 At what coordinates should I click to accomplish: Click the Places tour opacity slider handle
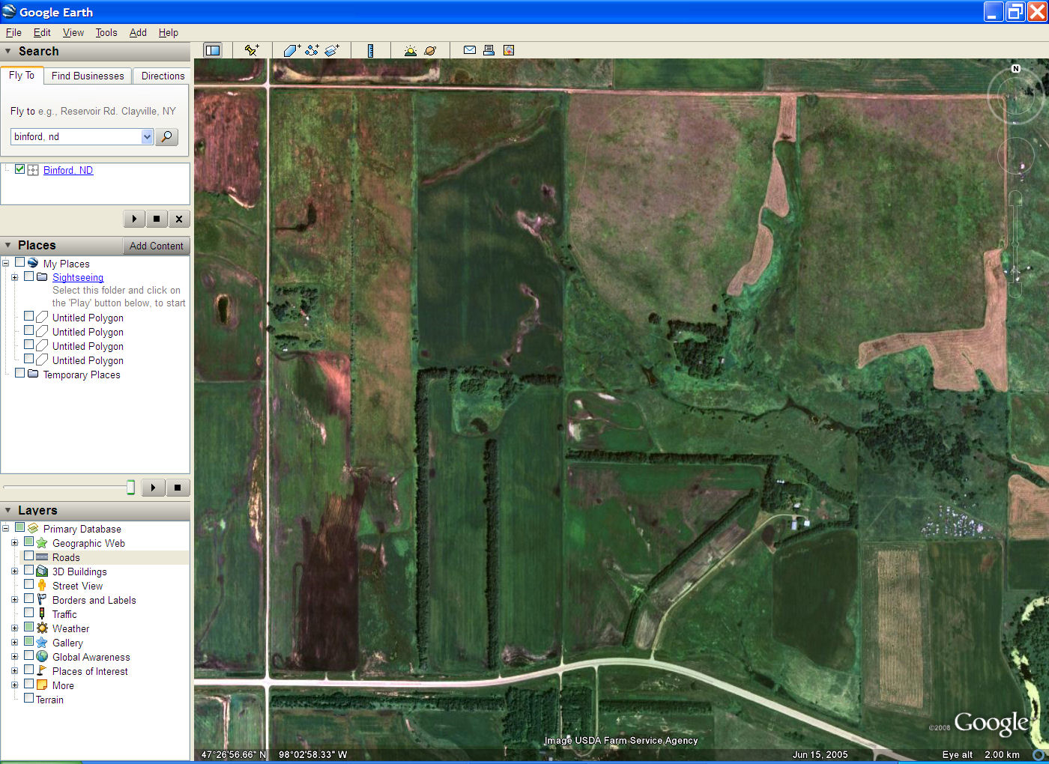pyautogui.click(x=130, y=488)
